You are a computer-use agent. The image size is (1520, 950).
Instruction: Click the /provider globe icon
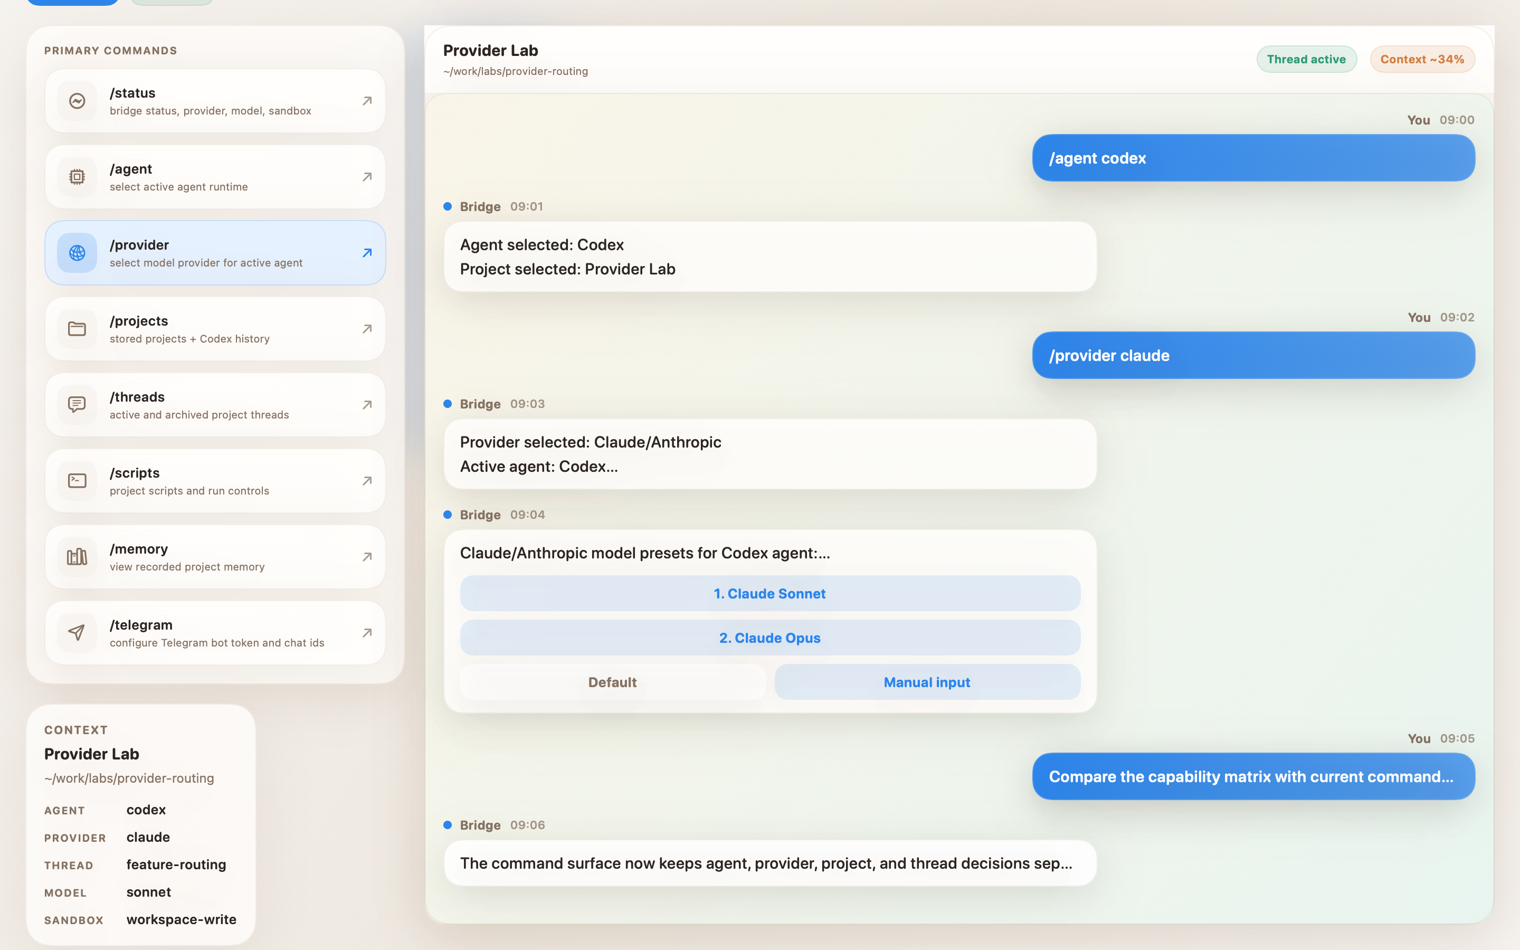pos(77,253)
